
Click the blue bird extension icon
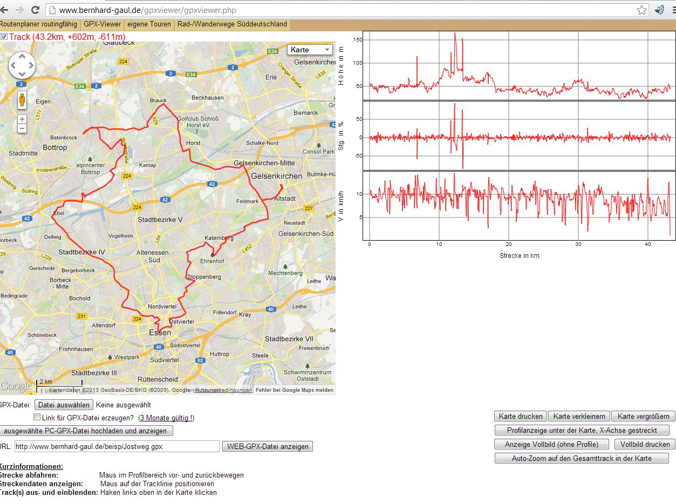(659, 10)
